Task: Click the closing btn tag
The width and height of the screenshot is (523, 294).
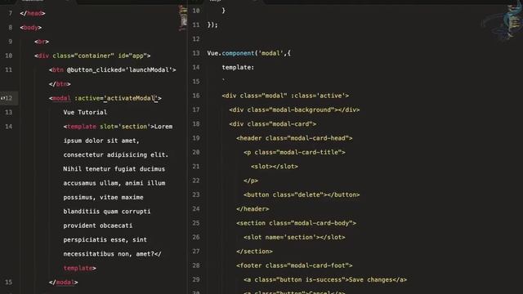Action: pyautogui.click(x=60, y=84)
